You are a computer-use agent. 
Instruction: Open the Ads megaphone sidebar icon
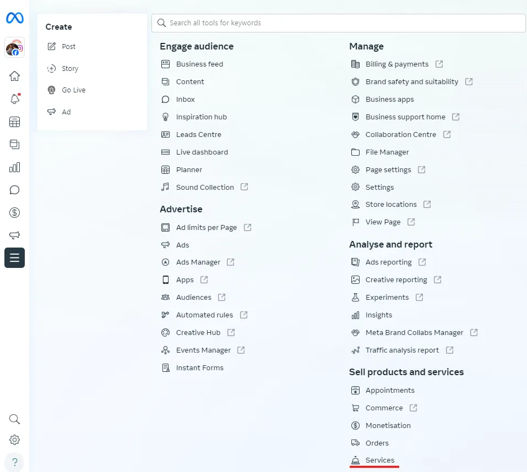pos(15,235)
